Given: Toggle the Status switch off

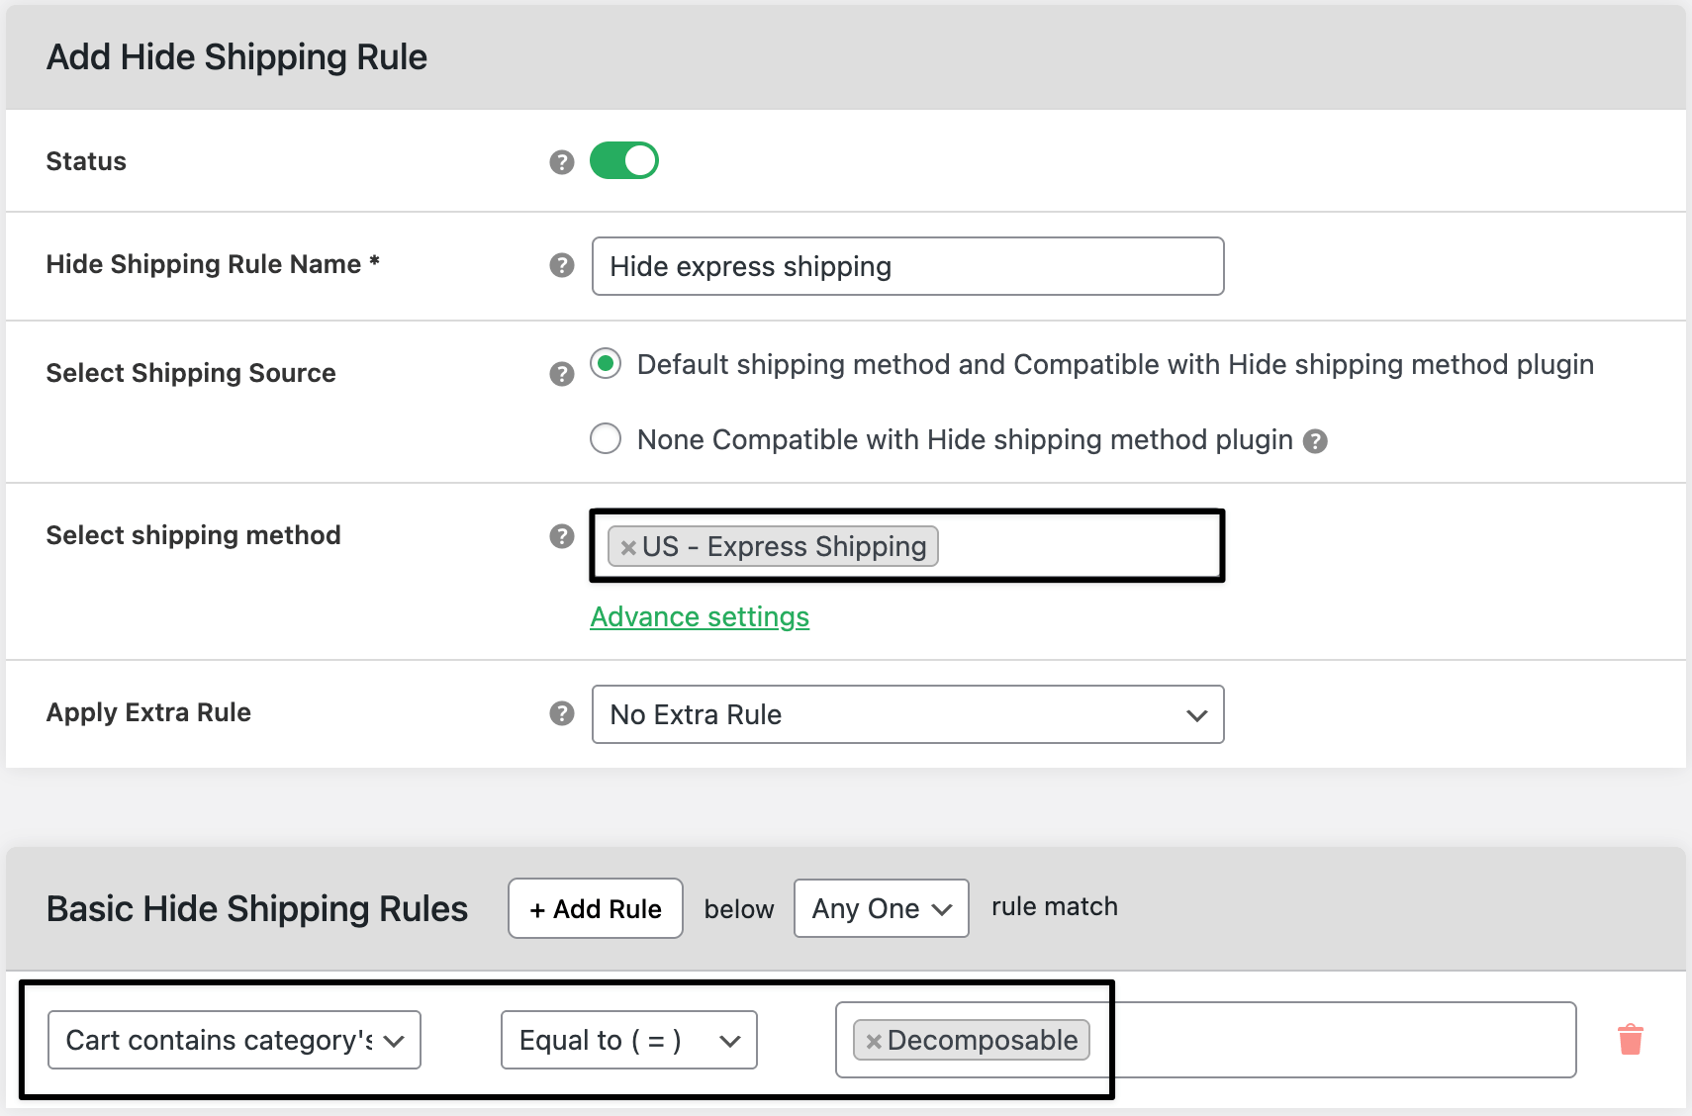Looking at the screenshot, I should 624,160.
